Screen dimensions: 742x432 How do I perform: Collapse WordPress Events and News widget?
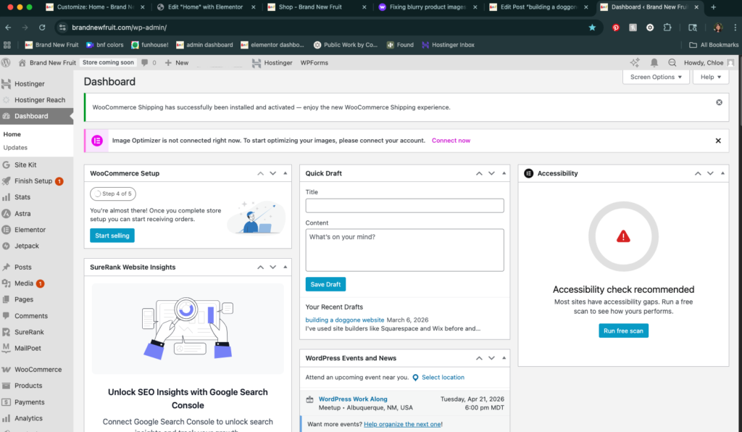(504, 358)
